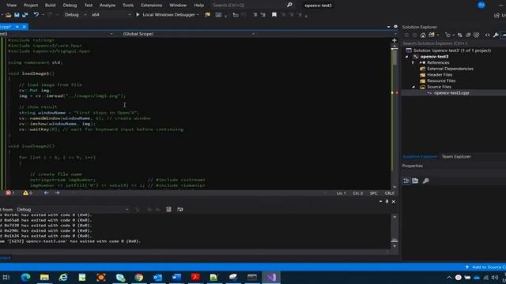Image resolution: width=506 pixels, height=284 pixels.
Task: Collapse the Source Files folder
Action: point(413,87)
